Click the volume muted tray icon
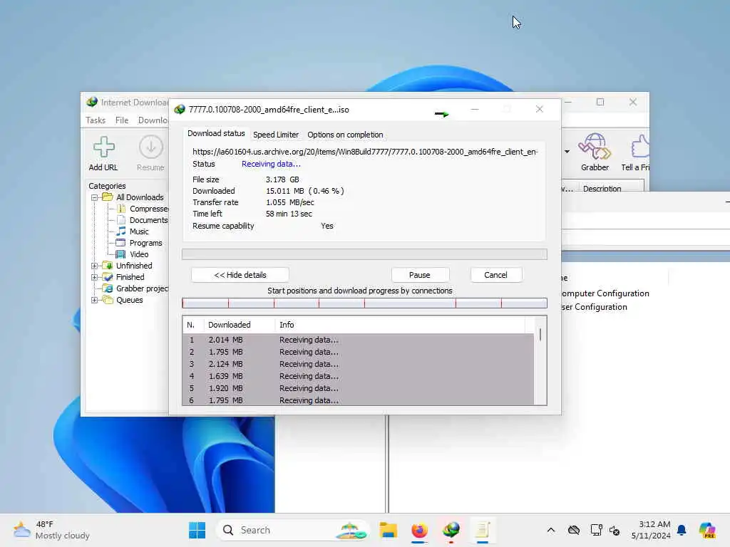Screen dimensions: 730x547 615,530
